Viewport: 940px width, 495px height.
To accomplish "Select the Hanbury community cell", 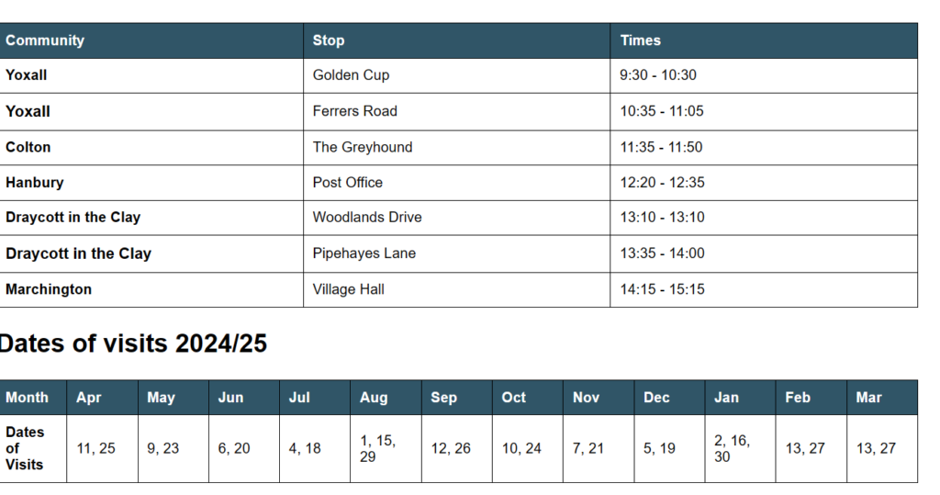I will 151,183.
